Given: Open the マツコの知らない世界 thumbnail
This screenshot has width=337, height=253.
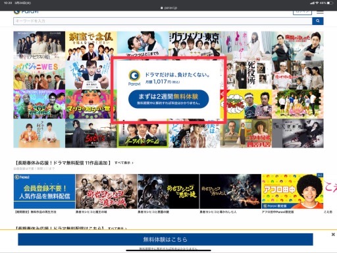Looking at the screenshot, I should [91, 104].
